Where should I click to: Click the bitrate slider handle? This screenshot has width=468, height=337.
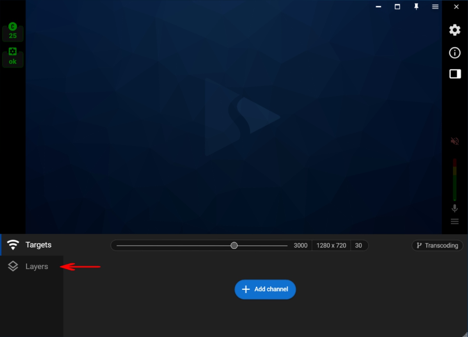(x=234, y=245)
